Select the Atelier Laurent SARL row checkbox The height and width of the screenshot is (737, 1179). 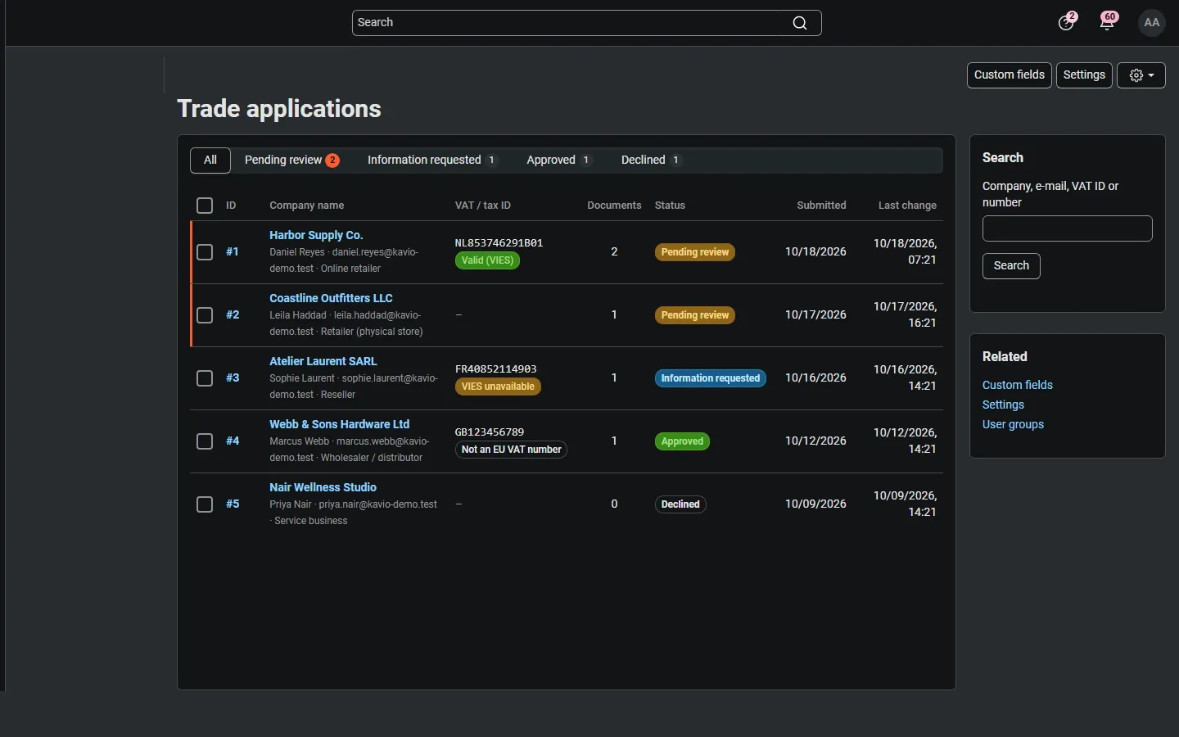click(205, 378)
